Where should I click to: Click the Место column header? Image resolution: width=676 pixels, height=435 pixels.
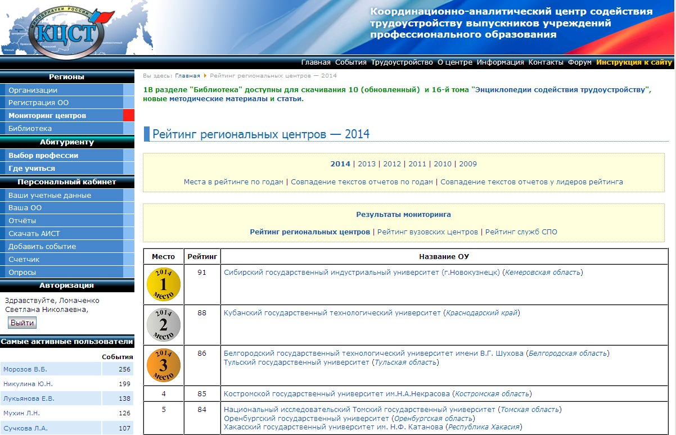pos(164,257)
